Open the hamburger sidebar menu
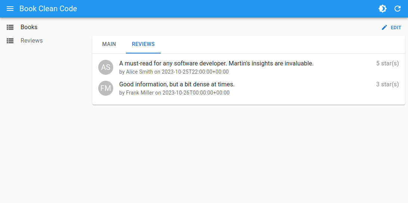 point(10,9)
